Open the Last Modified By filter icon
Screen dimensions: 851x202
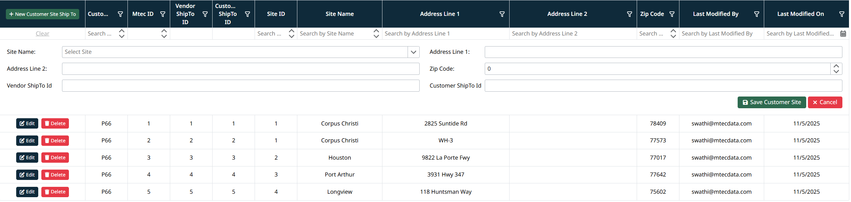tap(757, 14)
